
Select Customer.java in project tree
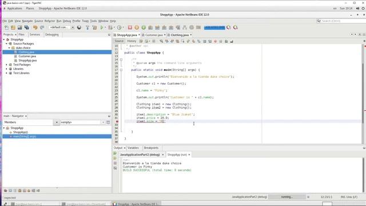pyautogui.click(x=27, y=56)
